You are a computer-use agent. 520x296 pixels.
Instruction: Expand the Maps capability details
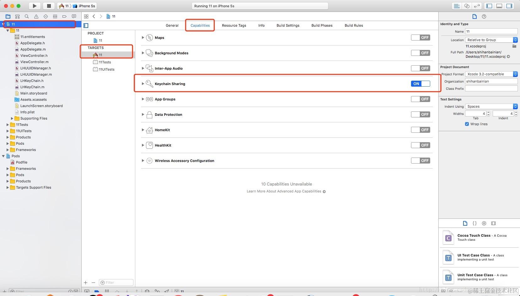143,38
